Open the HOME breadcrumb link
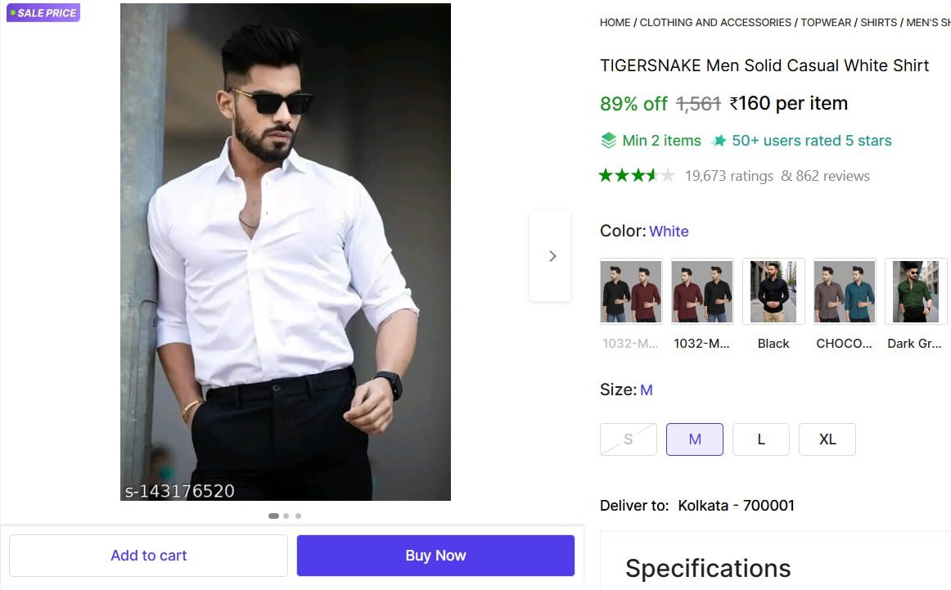 point(615,23)
